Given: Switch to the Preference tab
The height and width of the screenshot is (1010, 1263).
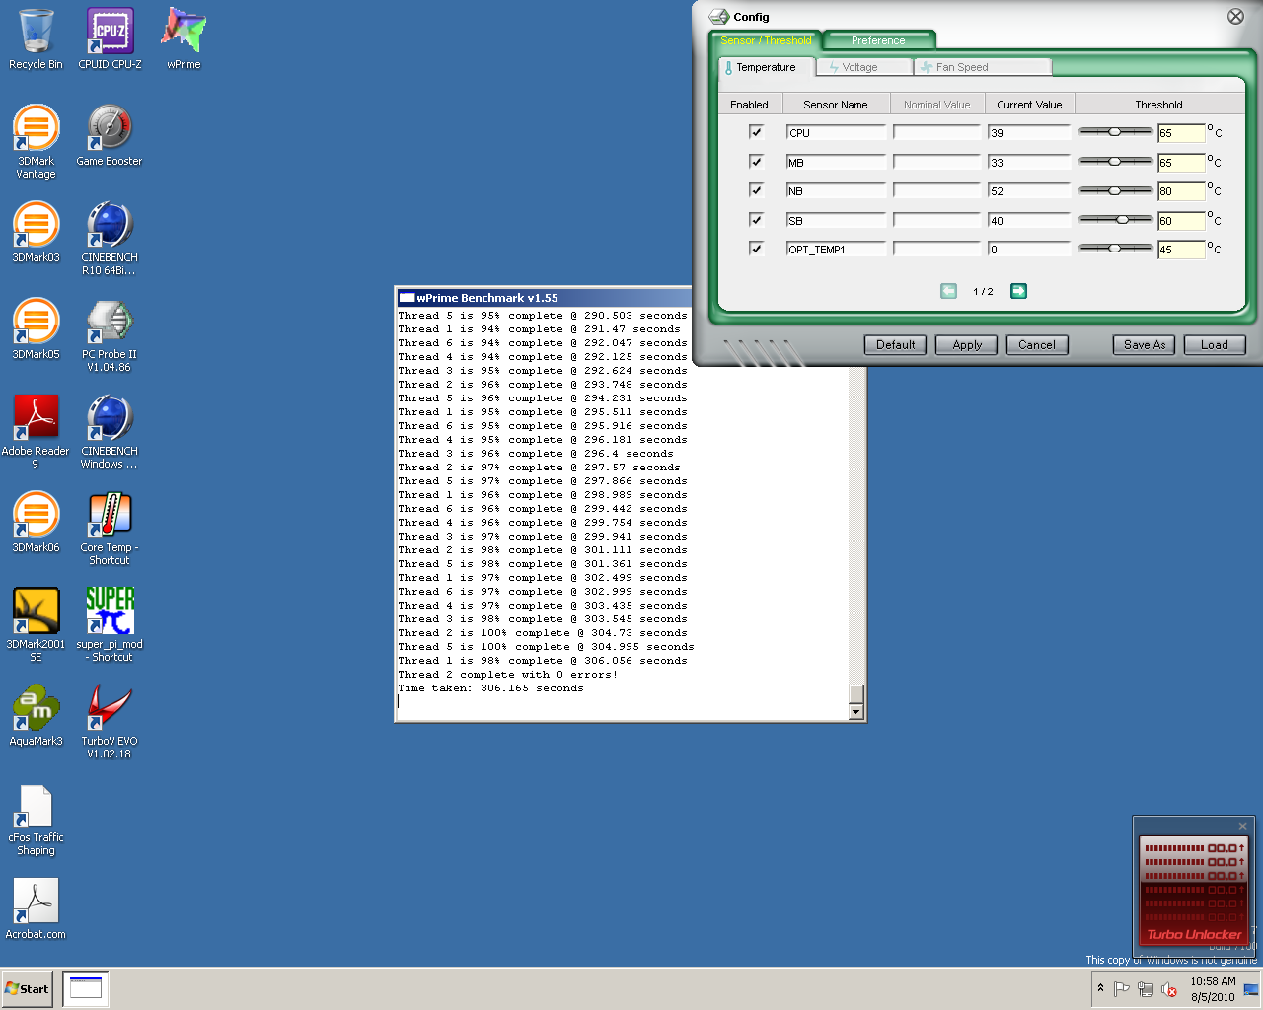Looking at the screenshot, I should coord(878,40).
